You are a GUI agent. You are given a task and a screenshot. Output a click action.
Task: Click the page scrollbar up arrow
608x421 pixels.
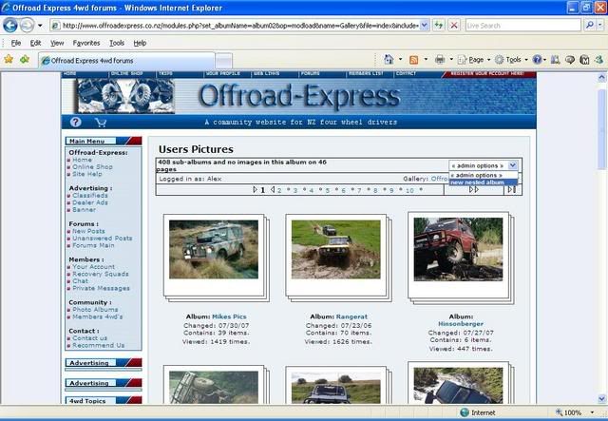pos(601,77)
